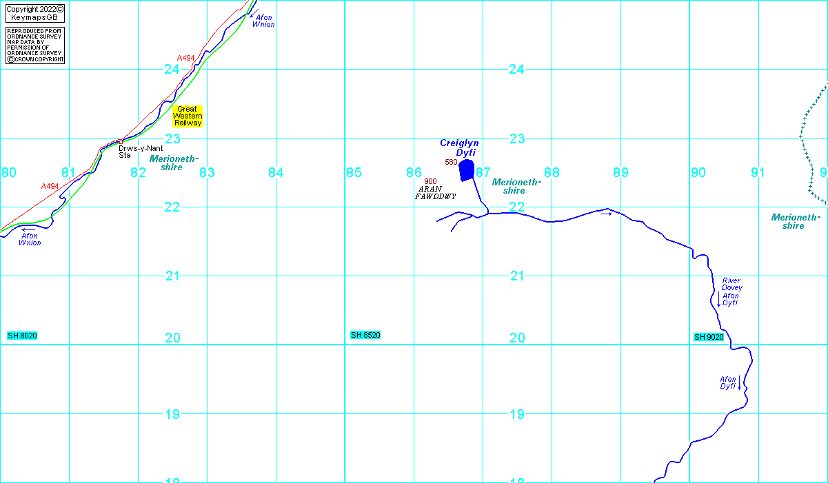
Task: Click the River Dovey text label
Action: pos(731,284)
